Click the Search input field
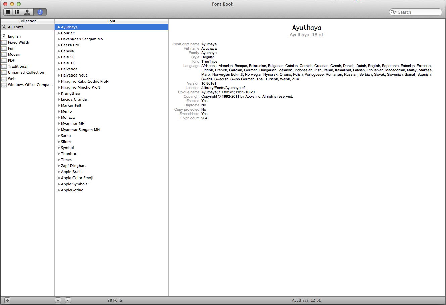The height and width of the screenshot is (305, 446). pyautogui.click(x=415, y=12)
